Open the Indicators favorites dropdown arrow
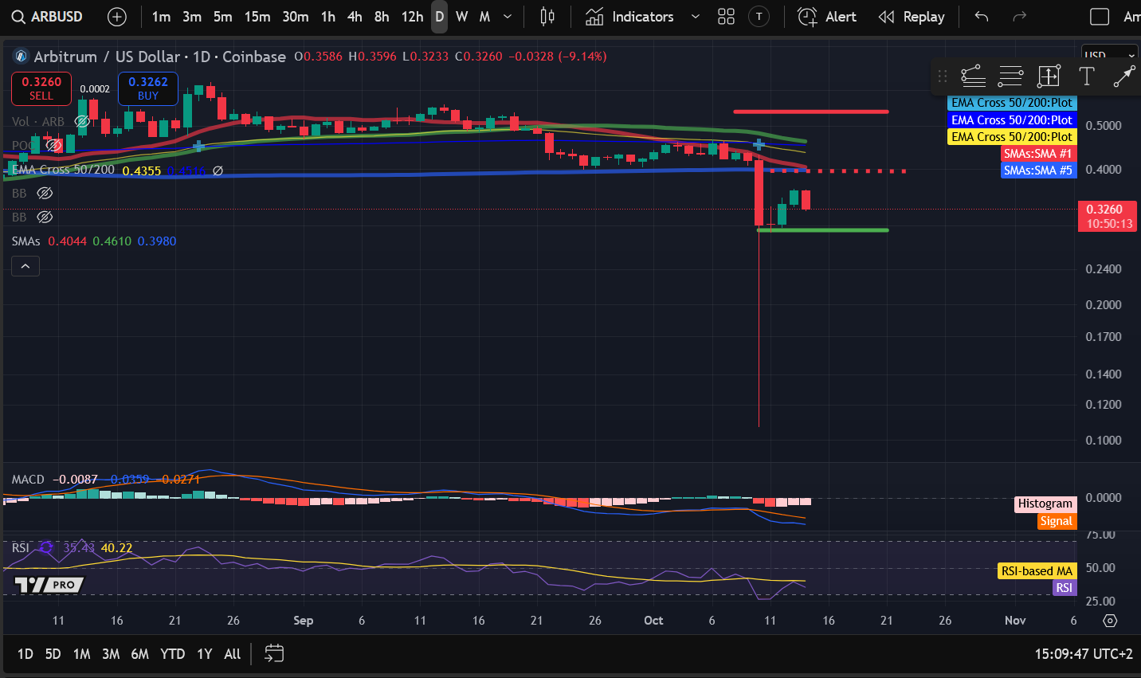 pyautogui.click(x=695, y=17)
